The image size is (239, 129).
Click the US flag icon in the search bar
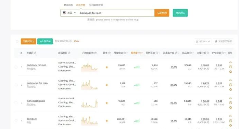click(x=64, y=13)
